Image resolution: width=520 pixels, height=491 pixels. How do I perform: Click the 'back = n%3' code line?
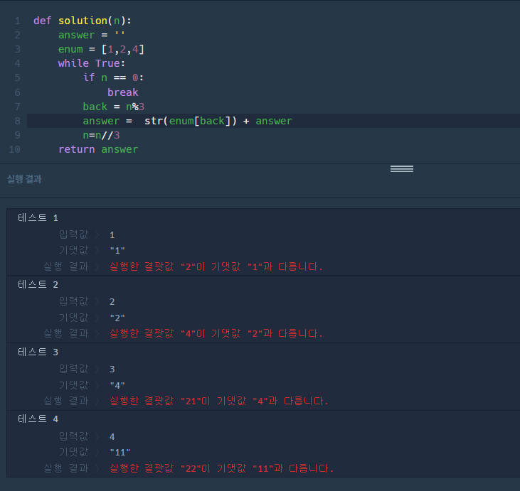click(x=113, y=107)
